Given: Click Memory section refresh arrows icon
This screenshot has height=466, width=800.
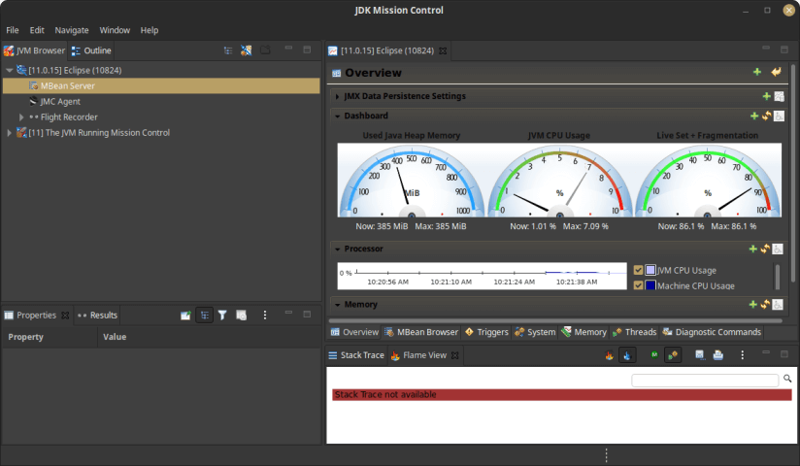Looking at the screenshot, I should coord(765,304).
